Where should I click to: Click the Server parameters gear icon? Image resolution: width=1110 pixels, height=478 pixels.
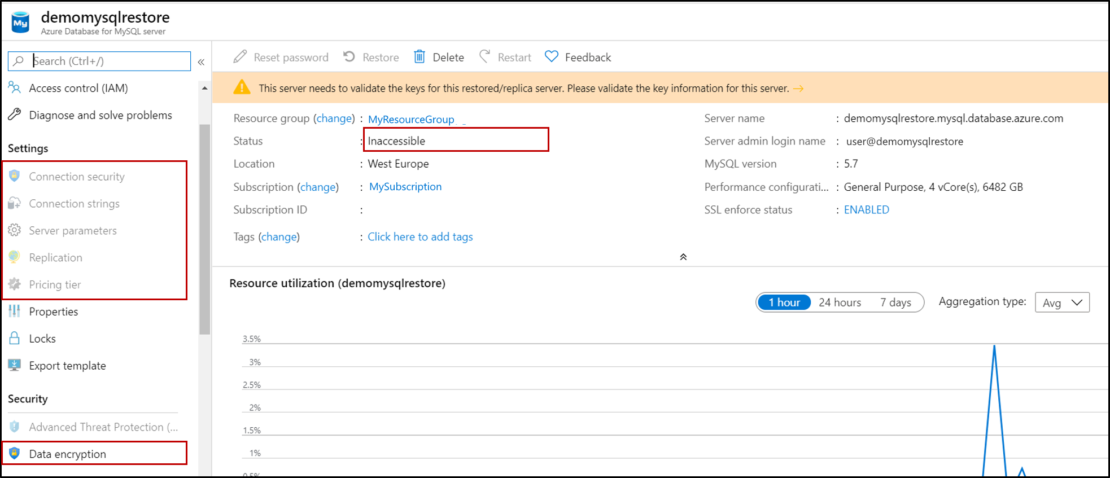click(x=14, y=230)
